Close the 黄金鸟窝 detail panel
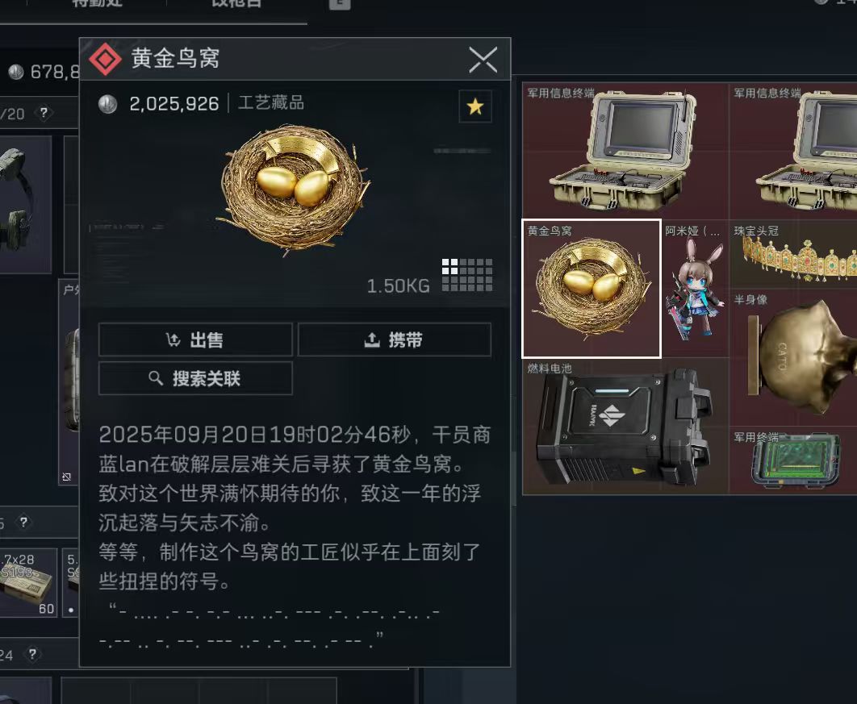Image resolution: width=857 pixels, height=704 pixels. pyautogui.click(x=483, y=59)
